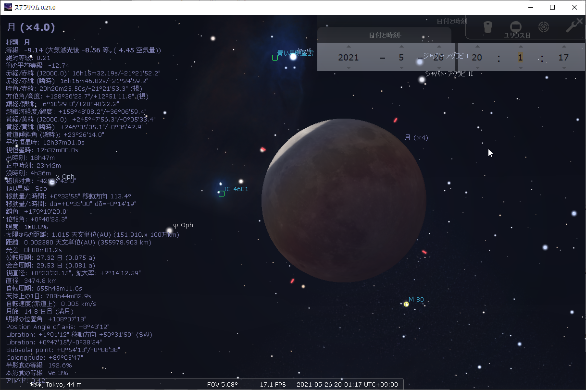This screenshot has width=586, height=390.
Task: Switch to the 日付と時刻 tab
Action: 385,36
